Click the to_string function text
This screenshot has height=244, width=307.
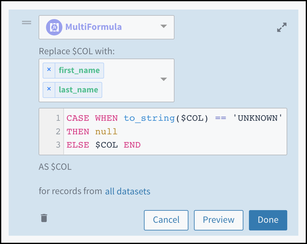pos(149,118)
